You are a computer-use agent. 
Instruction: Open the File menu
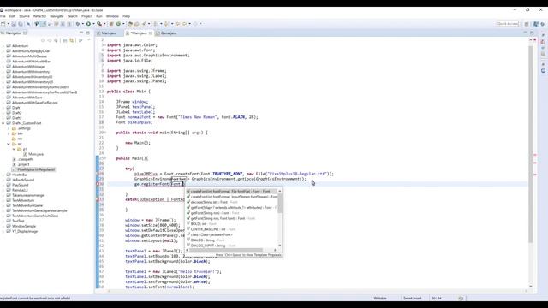pyautogui.click(x=3, y=16)
